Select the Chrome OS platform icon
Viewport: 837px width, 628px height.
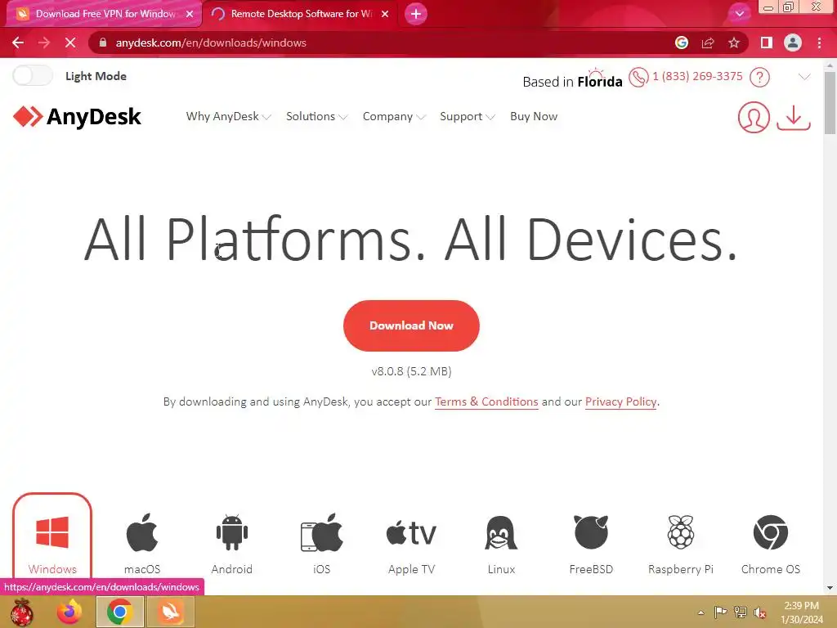pos(770,532)
